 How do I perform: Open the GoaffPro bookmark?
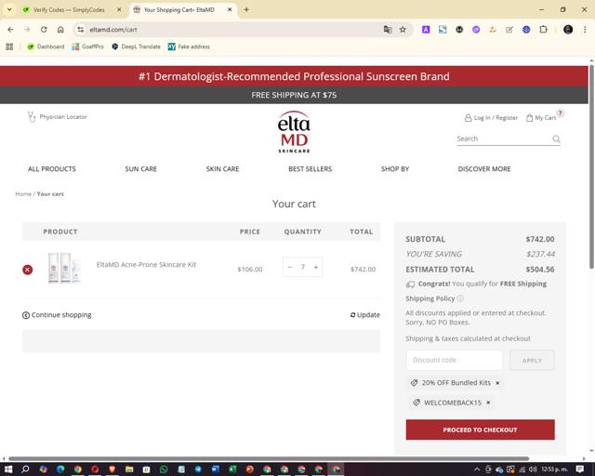pos(88,46)
